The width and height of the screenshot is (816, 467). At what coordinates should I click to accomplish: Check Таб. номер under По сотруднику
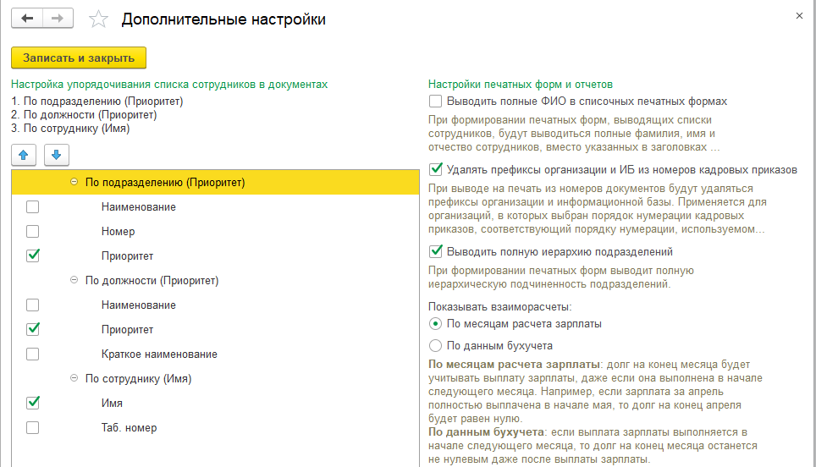tap(33, 427)
